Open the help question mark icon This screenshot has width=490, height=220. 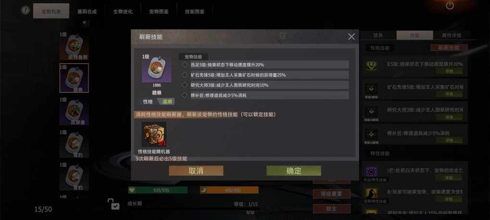(x=25, y=10)
